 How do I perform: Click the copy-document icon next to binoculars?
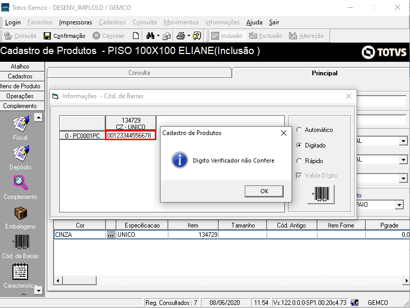pos(167,36)
